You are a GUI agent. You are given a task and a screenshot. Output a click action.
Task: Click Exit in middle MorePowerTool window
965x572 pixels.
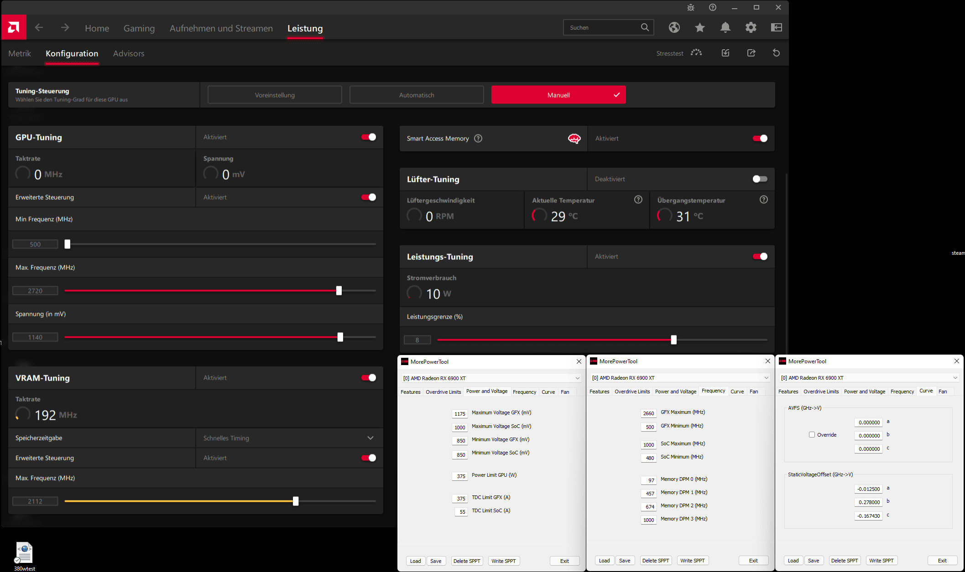[753, 561]
